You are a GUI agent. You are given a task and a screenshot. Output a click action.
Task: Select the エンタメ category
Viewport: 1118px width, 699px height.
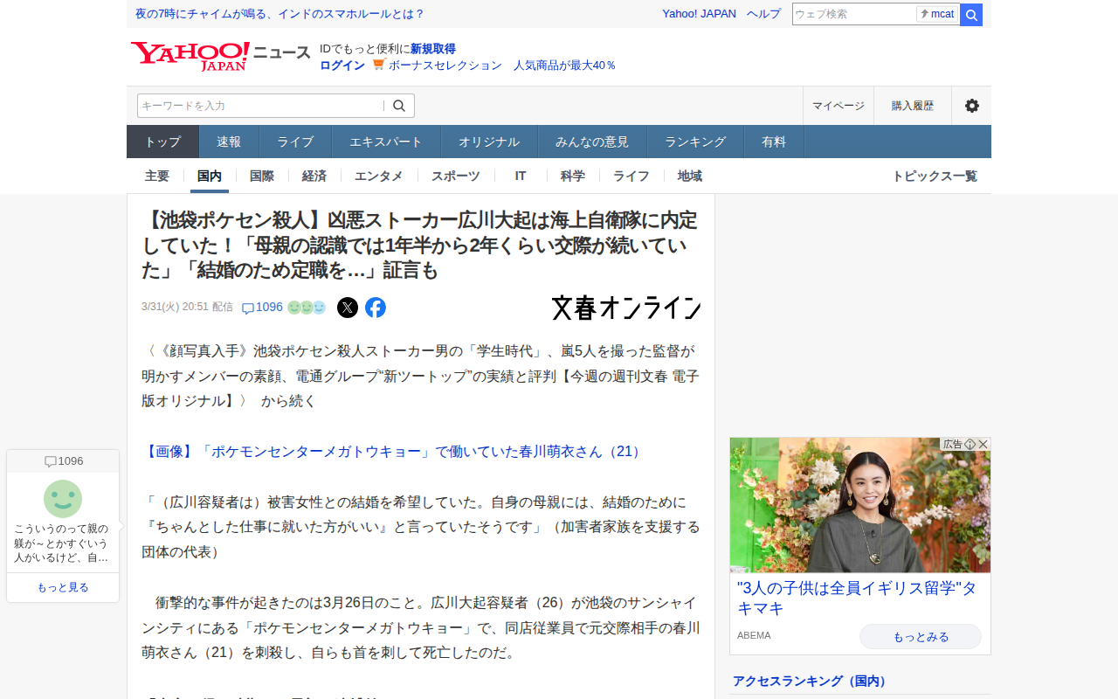[x=379, y=176]
